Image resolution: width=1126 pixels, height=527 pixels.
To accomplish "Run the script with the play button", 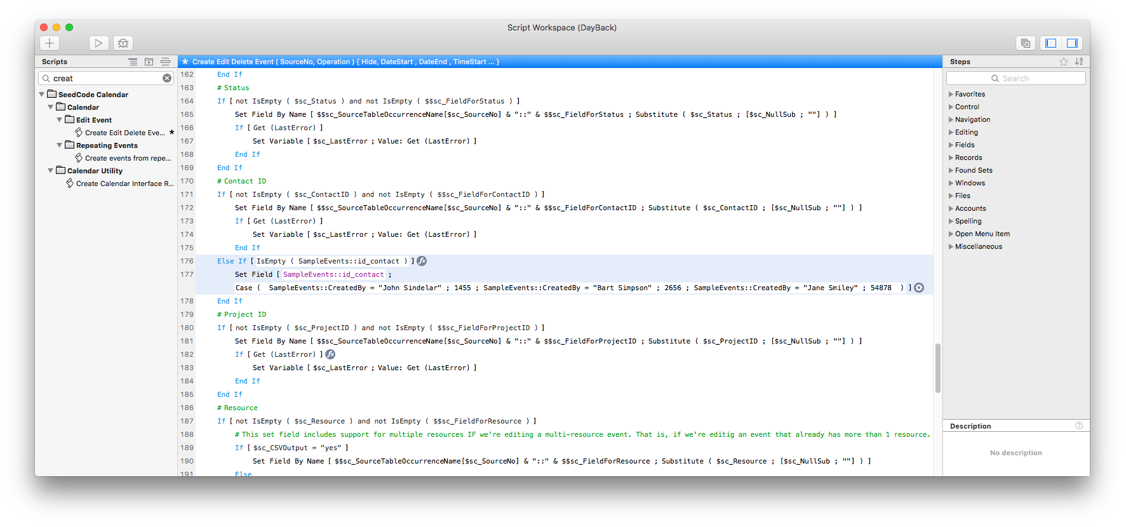I will [98, 43].
